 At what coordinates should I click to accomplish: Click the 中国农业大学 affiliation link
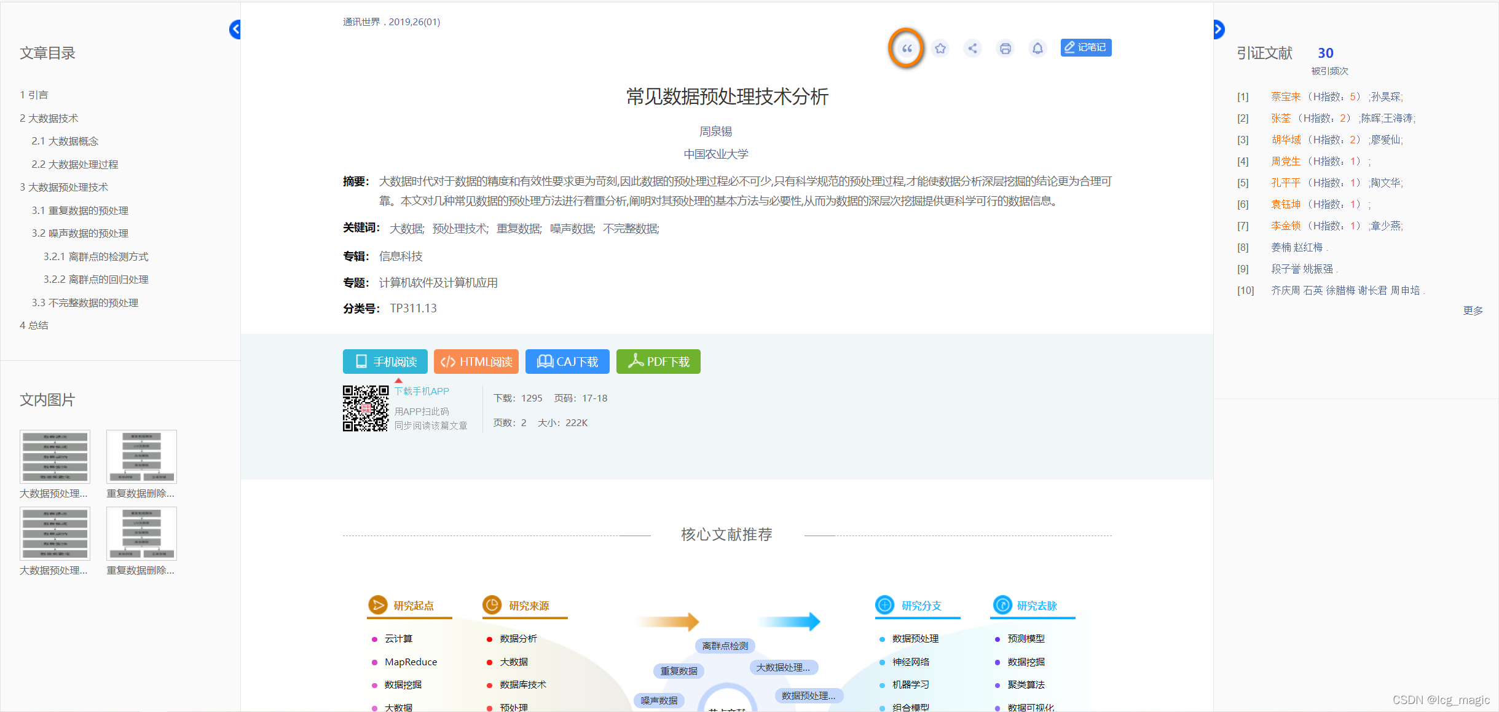(715, 154)
